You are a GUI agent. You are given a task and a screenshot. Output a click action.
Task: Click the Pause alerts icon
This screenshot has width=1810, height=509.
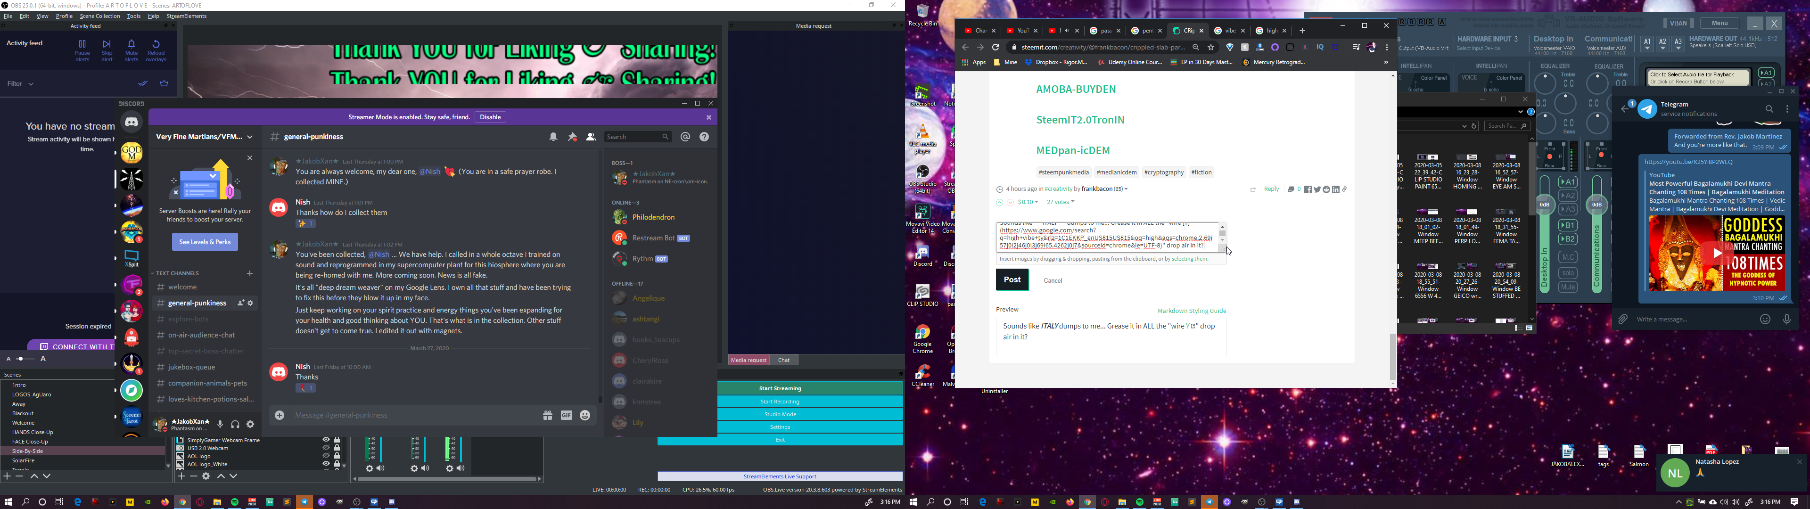pyautogui.click(x=82, y=45)
